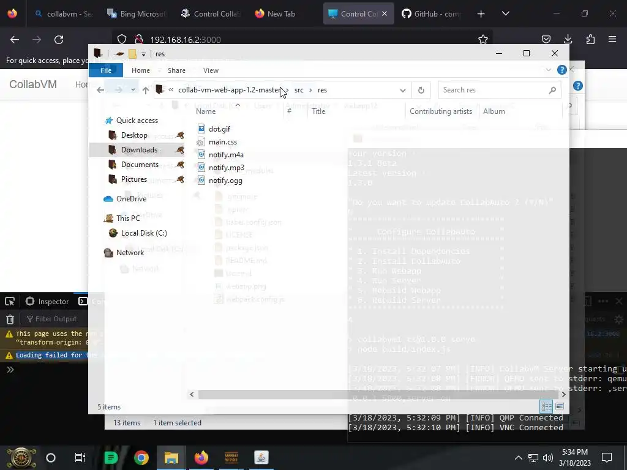
Task: Go up one folder level in Explorer
Action: 146,90
